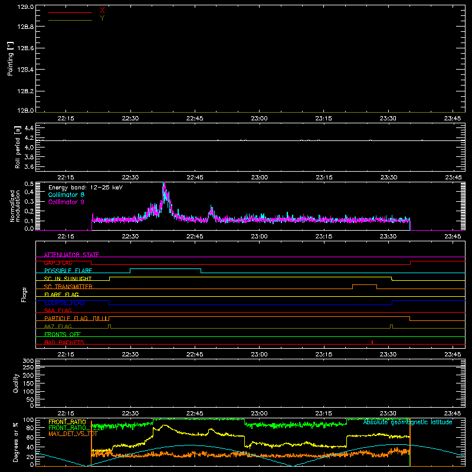The image size is (472, 472).
Task: Click the 128.6 tick label
Action: 25,48
